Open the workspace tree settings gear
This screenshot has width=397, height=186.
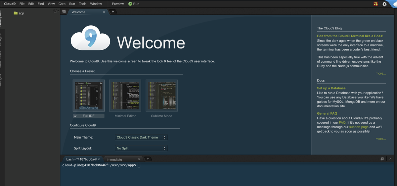pos(55,11)
